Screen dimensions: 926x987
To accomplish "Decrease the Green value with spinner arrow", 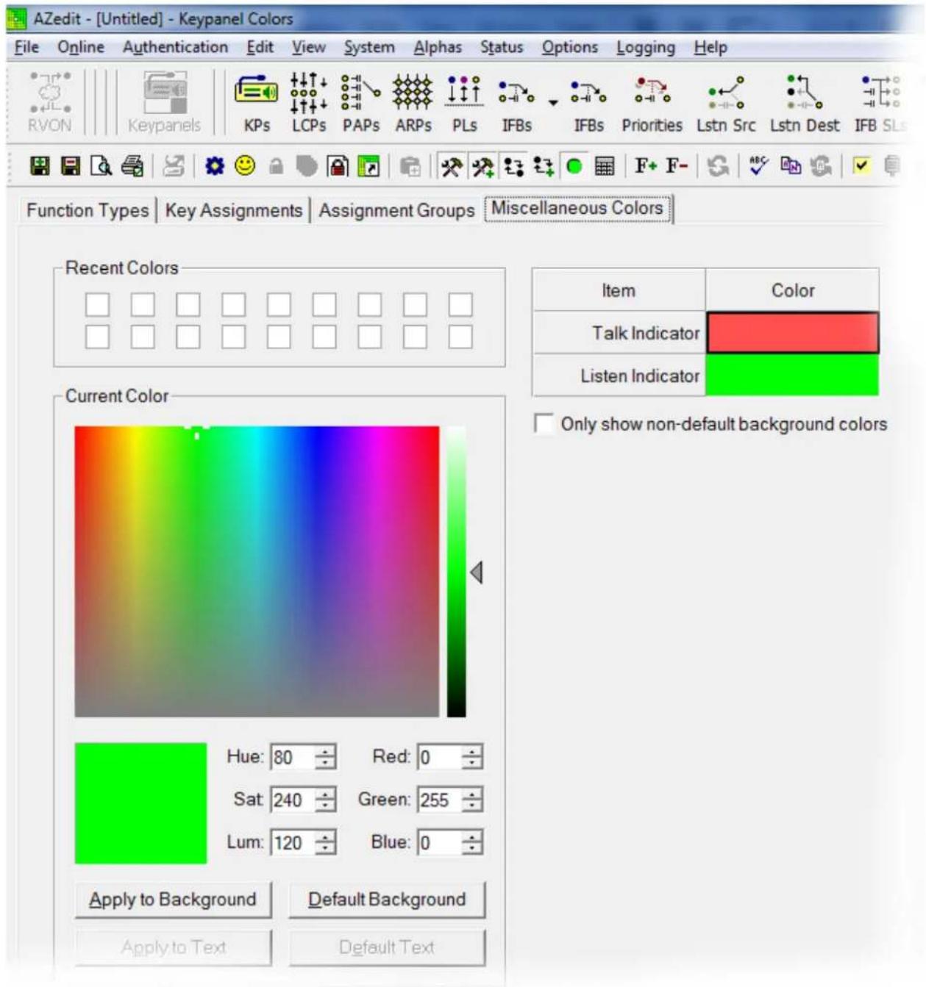I will (x=472, y=805).
